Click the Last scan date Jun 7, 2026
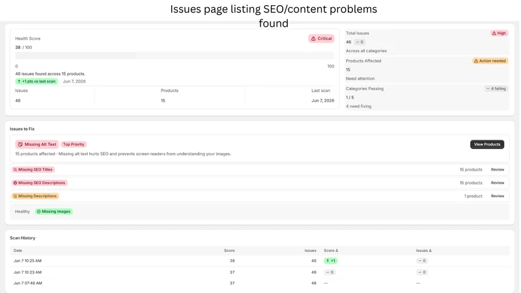521x293 pixels. (322, 101)
